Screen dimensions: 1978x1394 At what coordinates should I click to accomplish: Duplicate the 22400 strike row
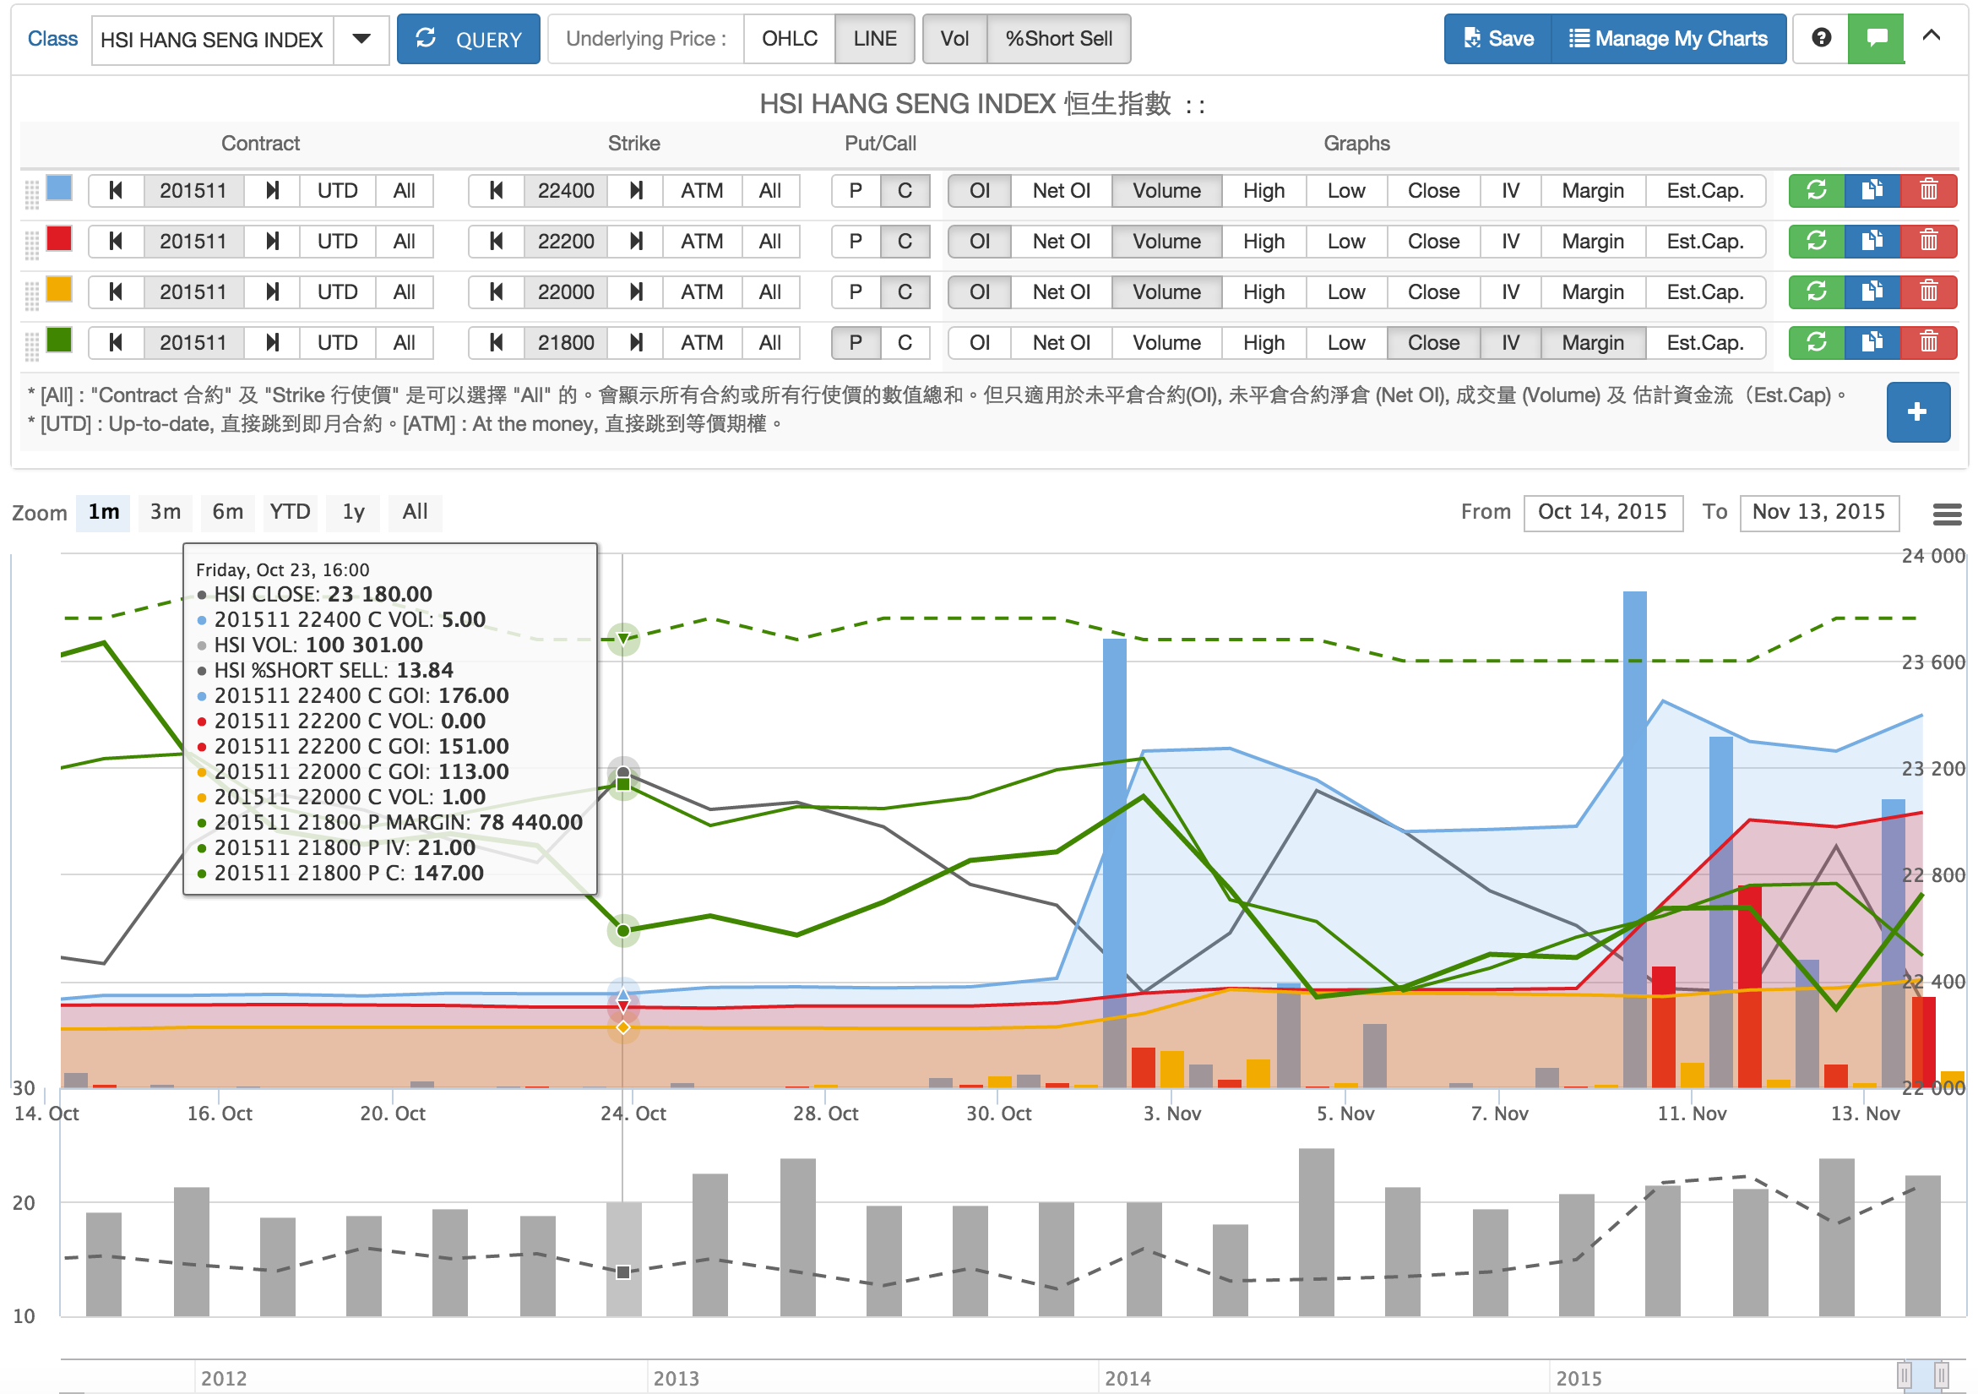click(1872, 190)
